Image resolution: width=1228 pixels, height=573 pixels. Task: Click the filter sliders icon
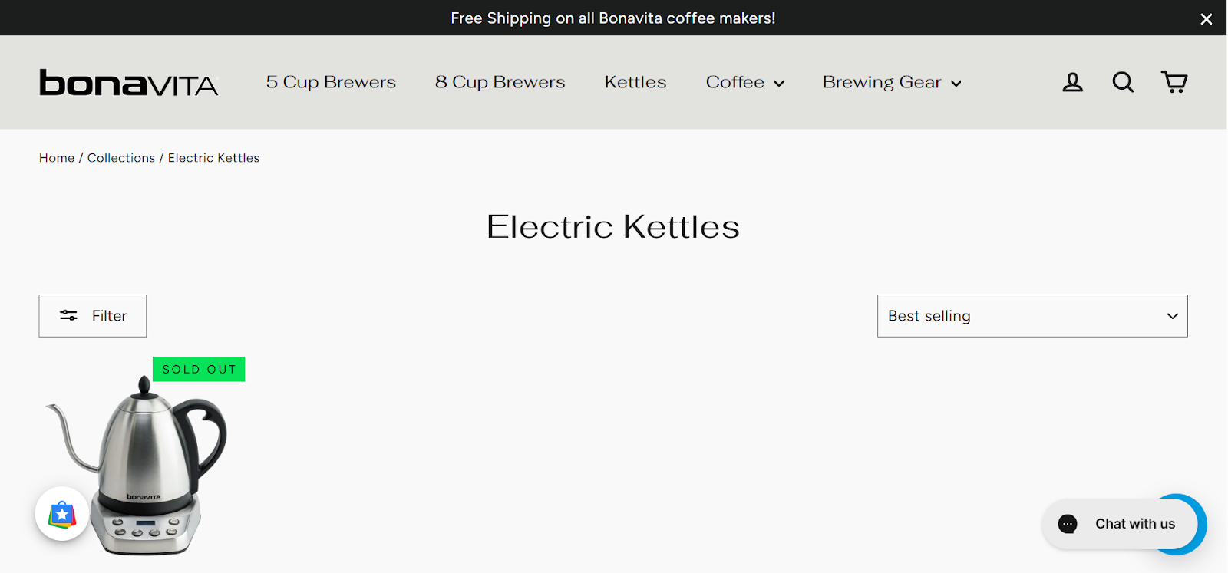coord(68,315)
